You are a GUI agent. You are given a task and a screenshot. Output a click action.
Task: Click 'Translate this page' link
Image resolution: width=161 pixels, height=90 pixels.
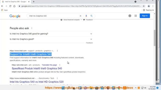click(x=49, y=65)
